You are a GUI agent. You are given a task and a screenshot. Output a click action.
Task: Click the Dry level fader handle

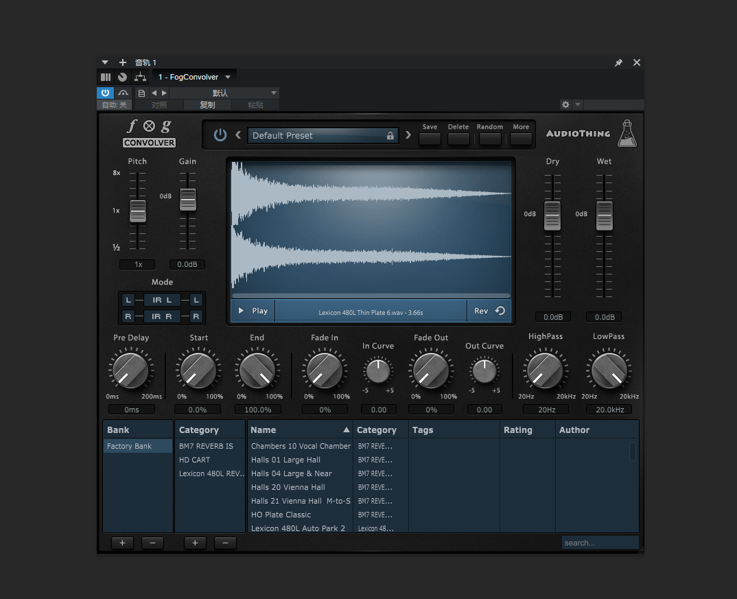tap(552, 215)
